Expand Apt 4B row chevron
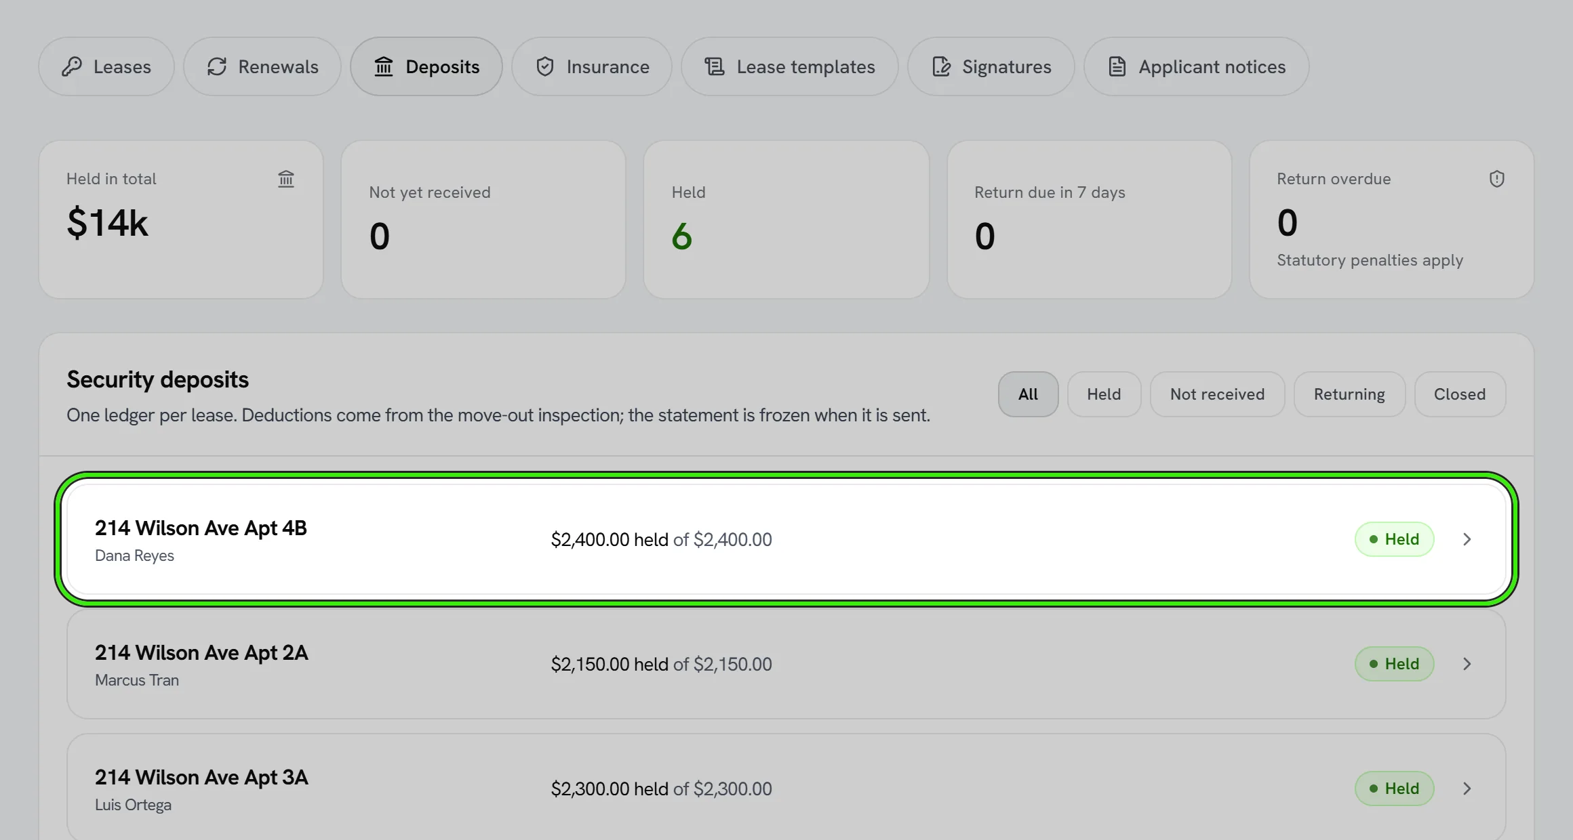This screenshot has height=840, width=1573. pyautogui.click(x=1467, y=539)
